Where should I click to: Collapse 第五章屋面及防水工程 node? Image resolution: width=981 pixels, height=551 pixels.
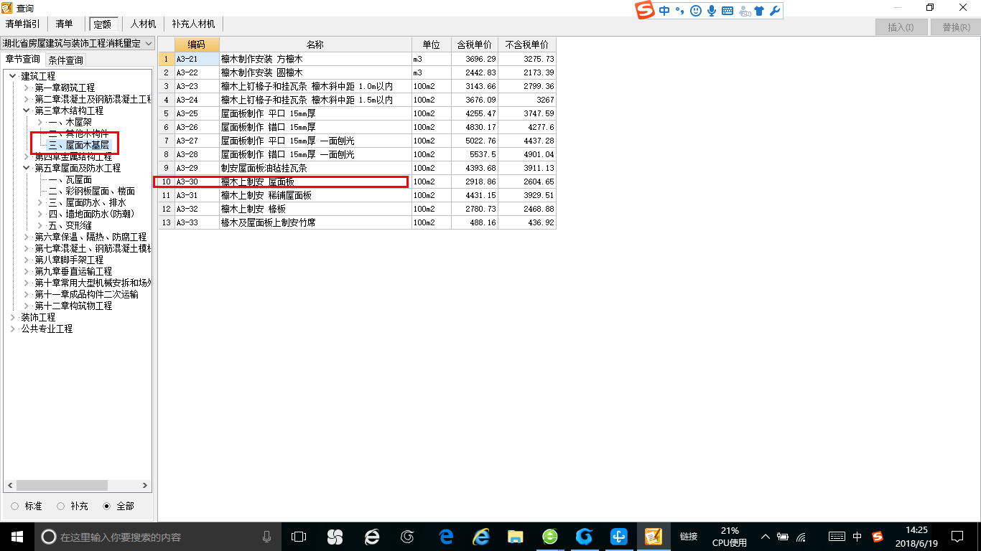point(27,168)
